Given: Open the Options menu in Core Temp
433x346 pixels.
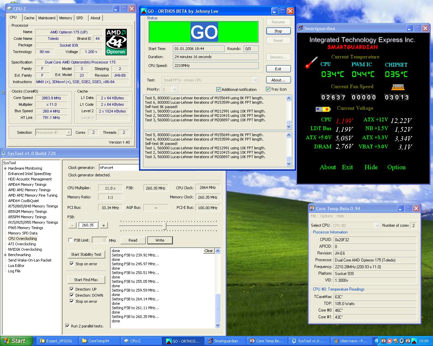Looking at the screenshot, I should coord(326,216).
